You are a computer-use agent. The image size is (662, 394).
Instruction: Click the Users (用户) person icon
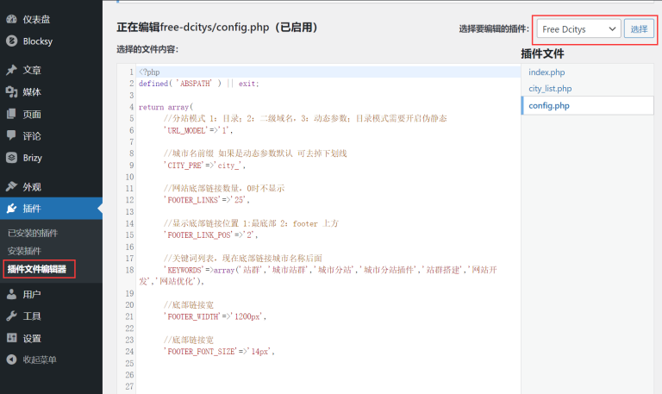pyautogui.click(x=11, y=294)
